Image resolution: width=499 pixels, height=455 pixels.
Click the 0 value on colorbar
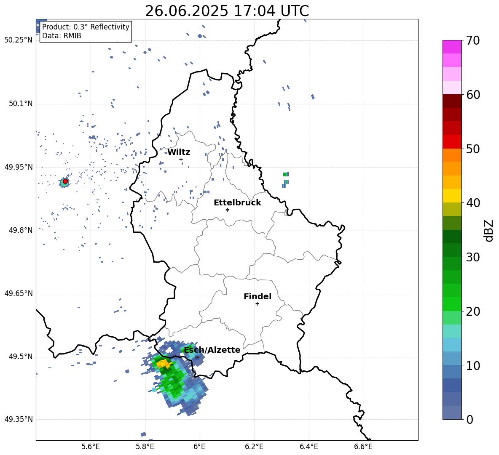(469, 419)
